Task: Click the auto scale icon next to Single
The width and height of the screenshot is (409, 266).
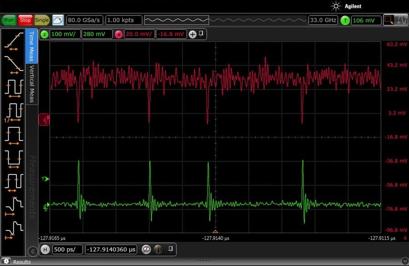Action: click(58, 20)
